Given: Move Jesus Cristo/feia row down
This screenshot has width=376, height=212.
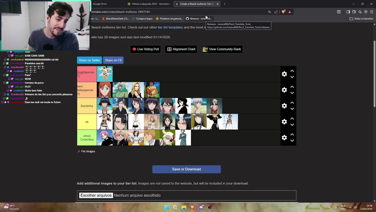Looking at the screenshot, I should point(292,141).
